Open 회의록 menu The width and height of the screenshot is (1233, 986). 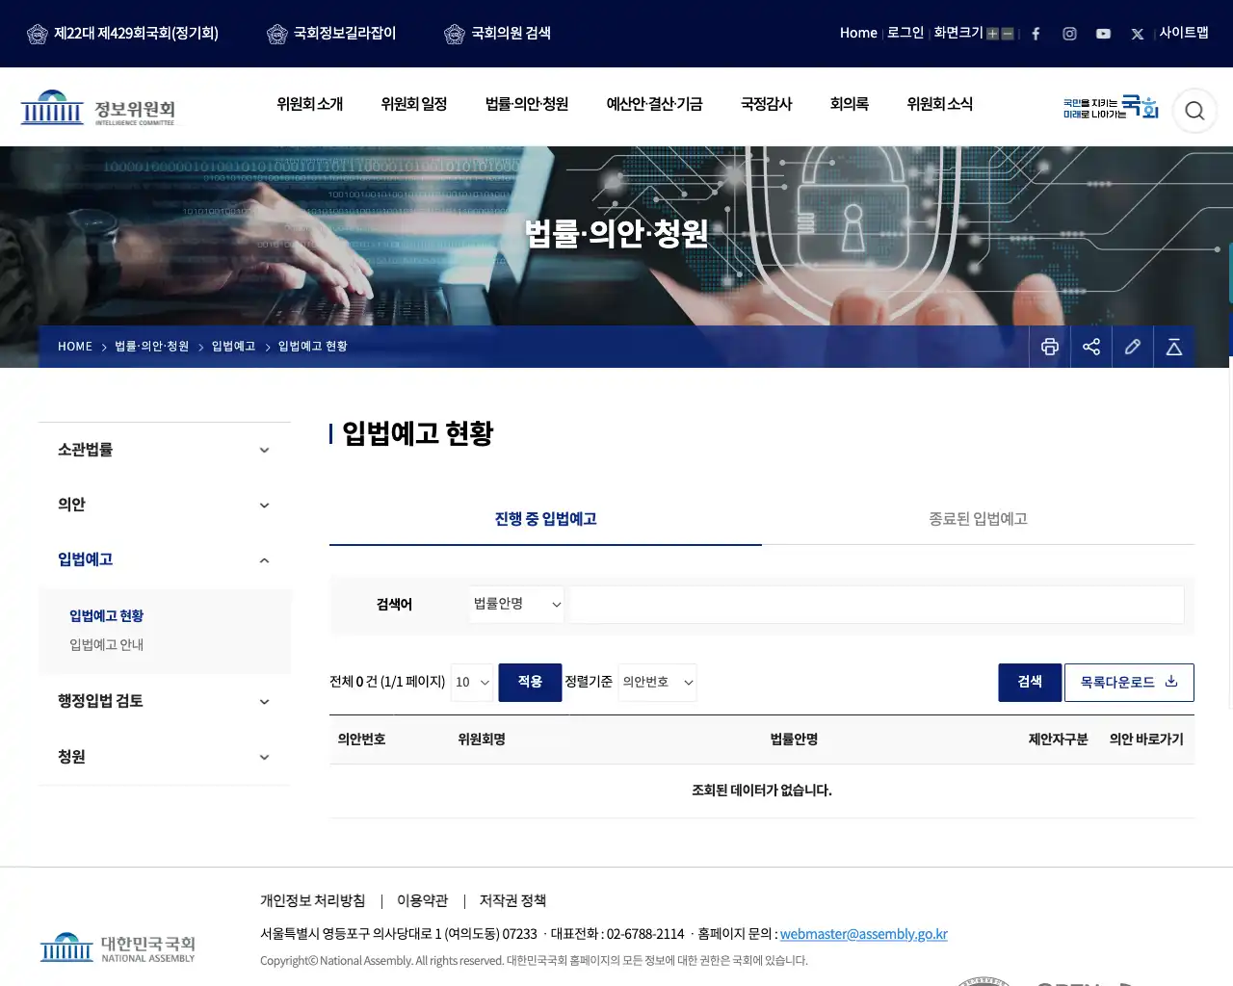click(x=849, y=104)
